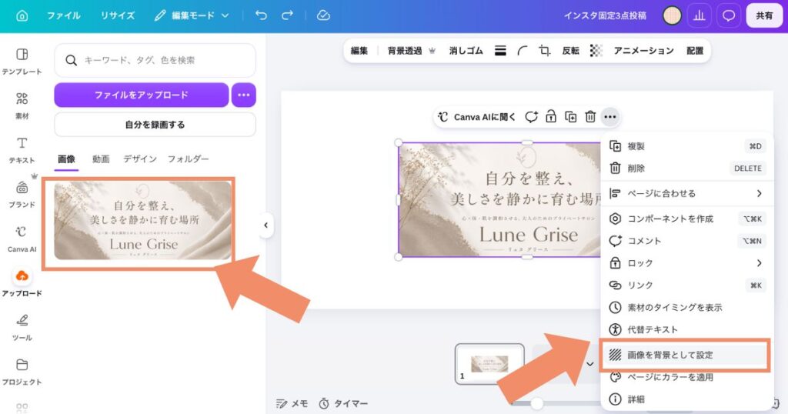Choose 代替テキスト menu entry

pyautogui.click(x=687, y=329)
